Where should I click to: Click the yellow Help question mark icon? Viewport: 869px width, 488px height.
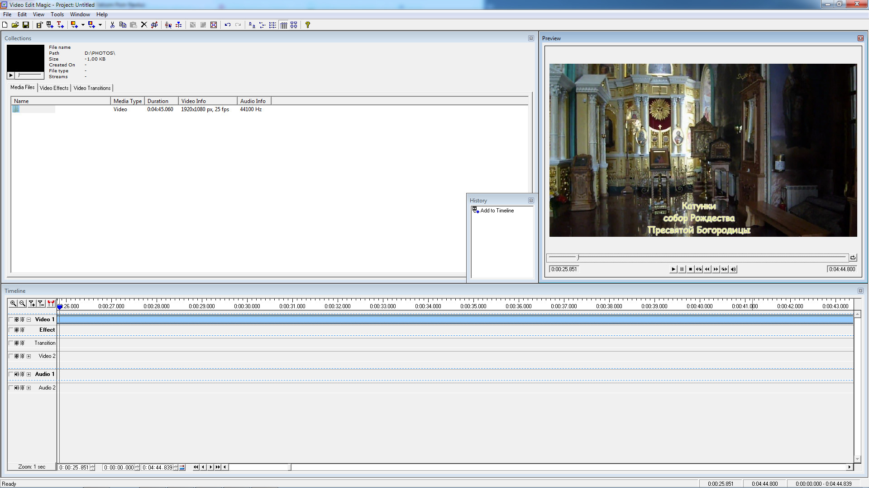click(x=308, y=25)
